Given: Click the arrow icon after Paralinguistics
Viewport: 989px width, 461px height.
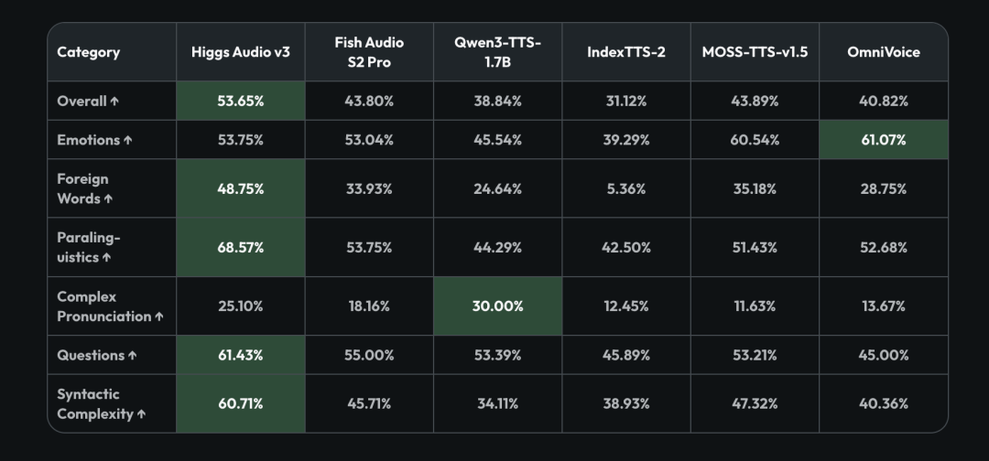Looking at the screenshot, I should click(x=106, y=257).
